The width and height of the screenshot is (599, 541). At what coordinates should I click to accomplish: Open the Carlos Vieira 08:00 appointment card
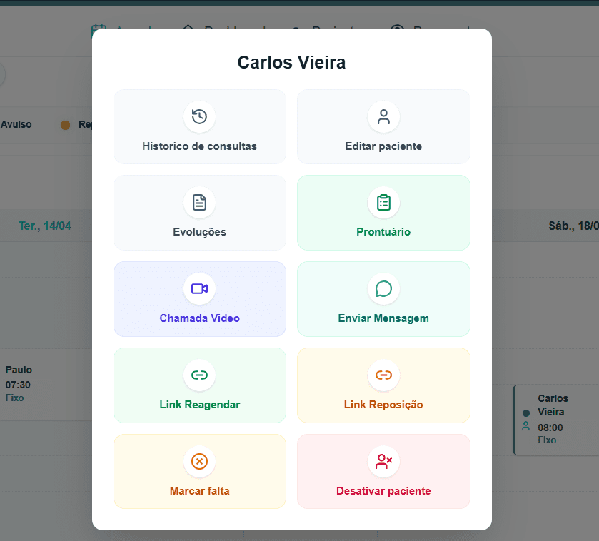(555, 419)
